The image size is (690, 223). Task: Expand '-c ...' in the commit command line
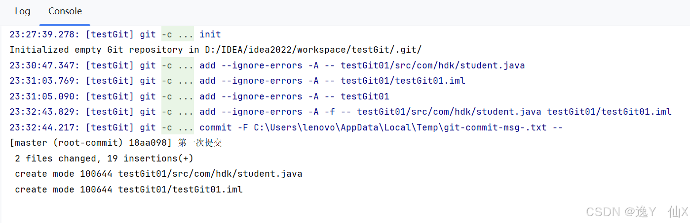[x=178, y=127]
